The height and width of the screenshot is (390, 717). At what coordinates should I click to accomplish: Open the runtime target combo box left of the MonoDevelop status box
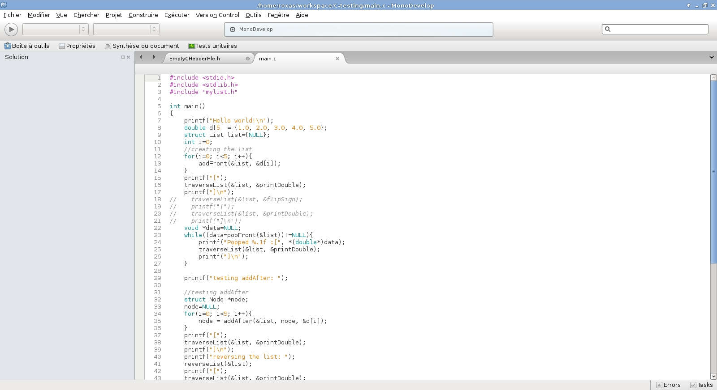[x=126, y=29]
